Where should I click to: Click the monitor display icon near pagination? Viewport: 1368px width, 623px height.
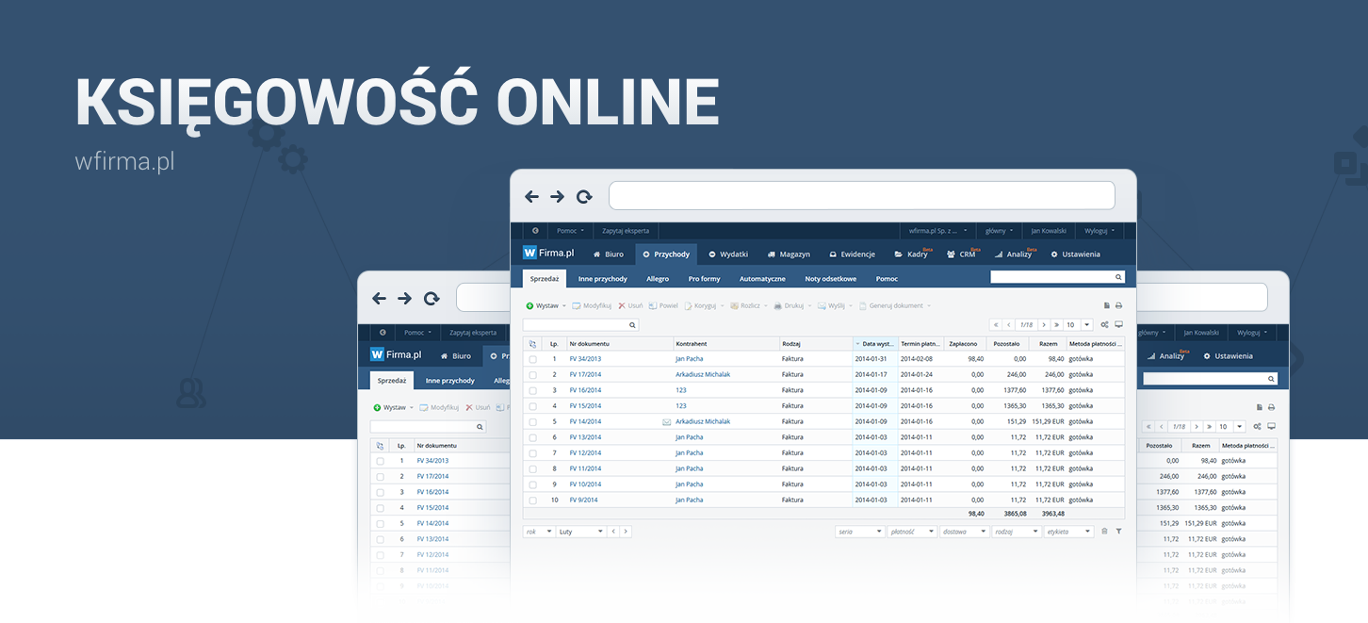[1118, 324]
